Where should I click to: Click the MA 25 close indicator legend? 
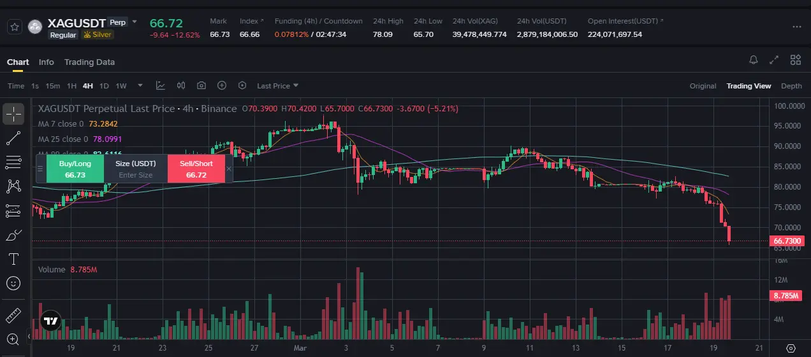point(80,139)
